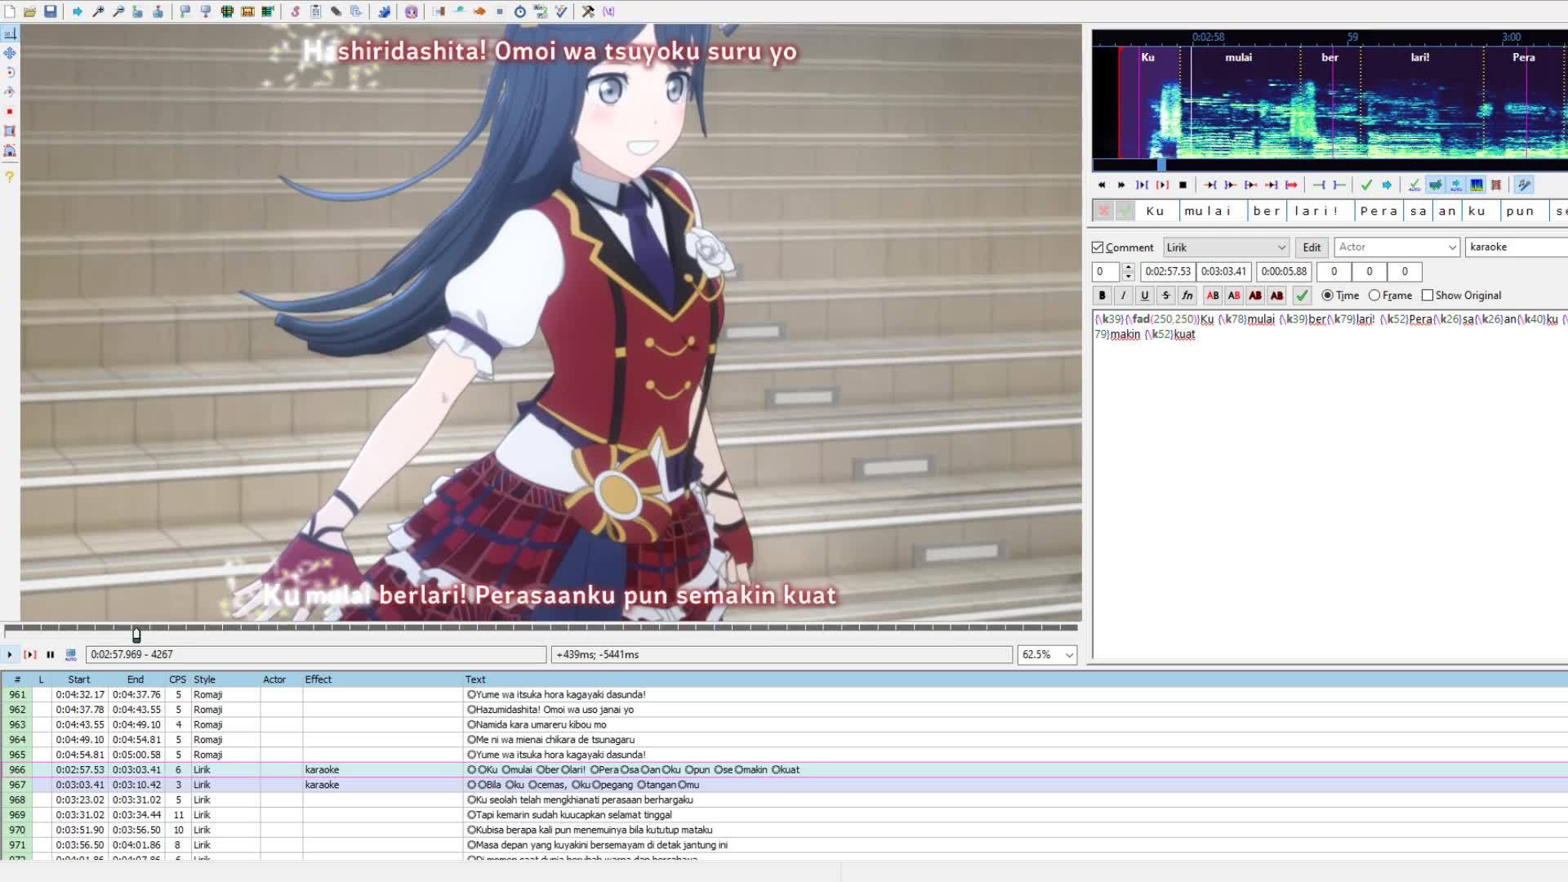Toggle spectrum analyzer mode
Image resolution: width=1568 pixels, height=882 pixels.
coord(1477,185)
